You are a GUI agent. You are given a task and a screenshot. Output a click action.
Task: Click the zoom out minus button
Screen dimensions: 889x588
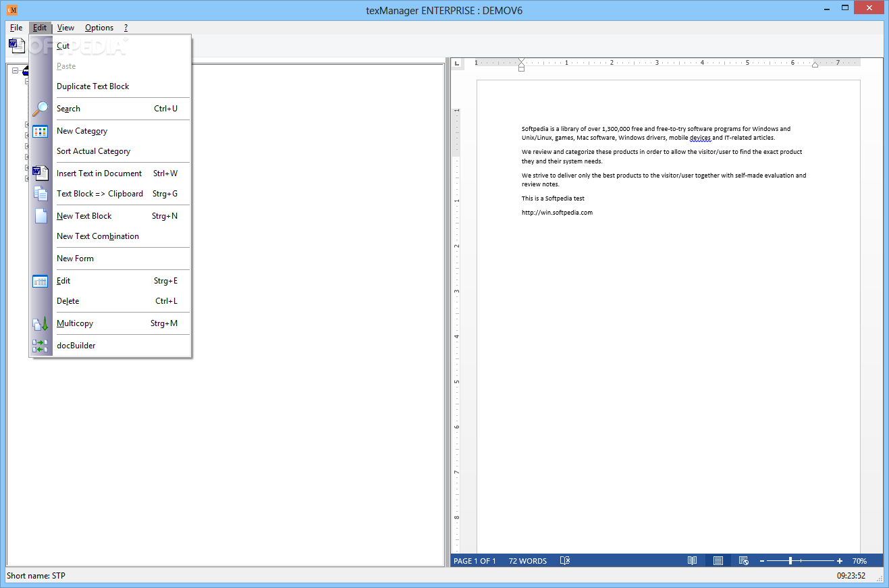click(x=762, y=561)
